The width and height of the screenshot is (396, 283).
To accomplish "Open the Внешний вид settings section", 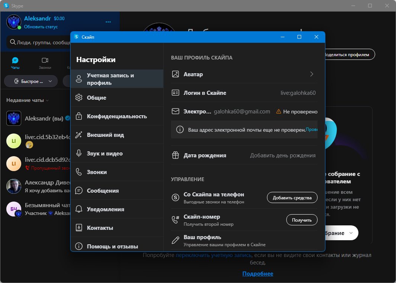I will coord(117,135).
